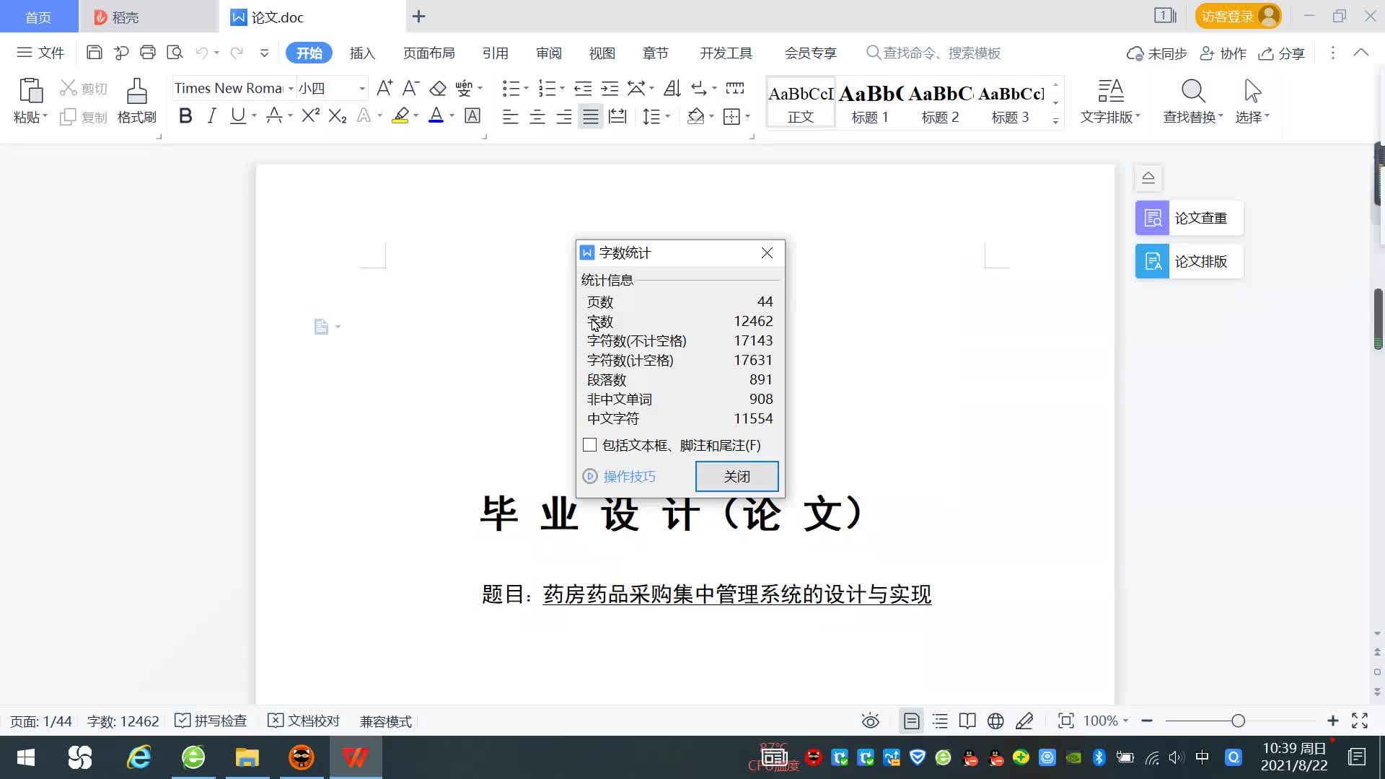
Task: Click zoom slider handle
Action: pyautogui.click(x=1238, y=721)
